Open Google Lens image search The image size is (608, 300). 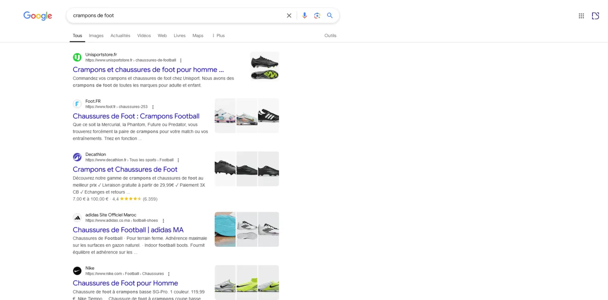(x=317, y=16)
